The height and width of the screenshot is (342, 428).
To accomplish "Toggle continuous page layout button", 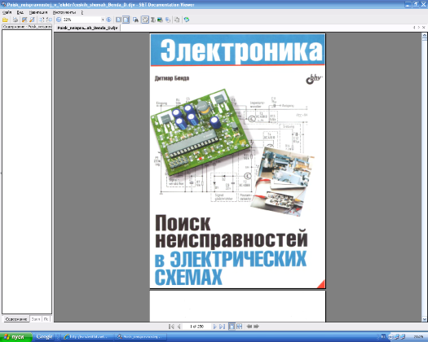I will coord(126,20).
